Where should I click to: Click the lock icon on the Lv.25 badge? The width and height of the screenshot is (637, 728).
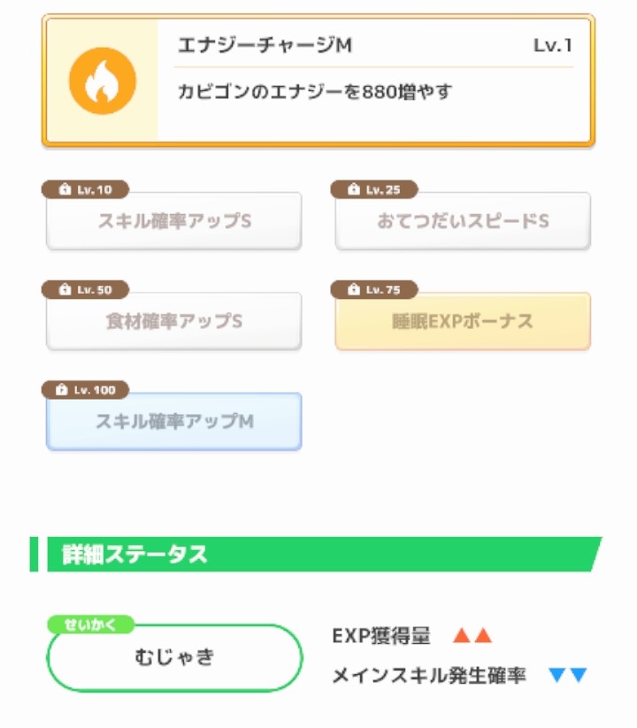[354, 190]
